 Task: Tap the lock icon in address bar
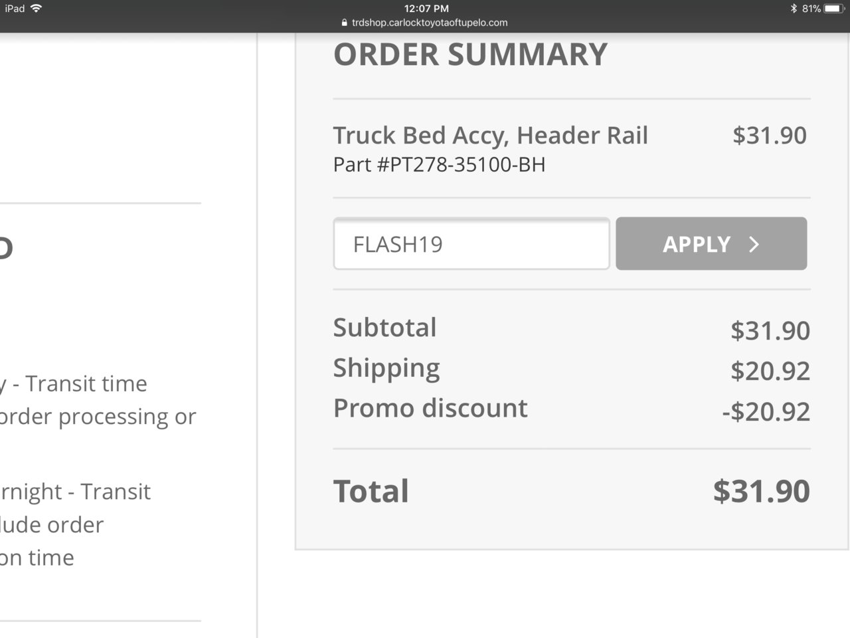(x=344, y=23)
